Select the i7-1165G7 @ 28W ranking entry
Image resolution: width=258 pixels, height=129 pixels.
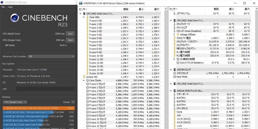point(39,112)
